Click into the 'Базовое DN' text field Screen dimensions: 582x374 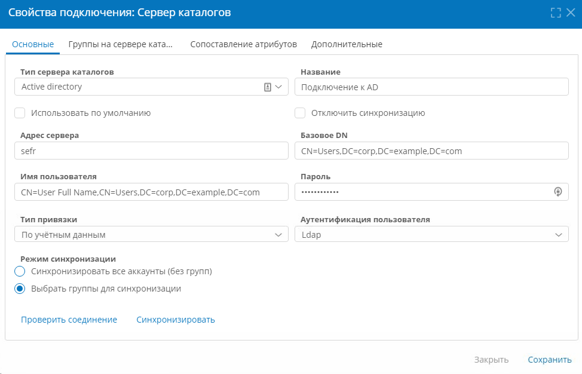pos(431,151)
